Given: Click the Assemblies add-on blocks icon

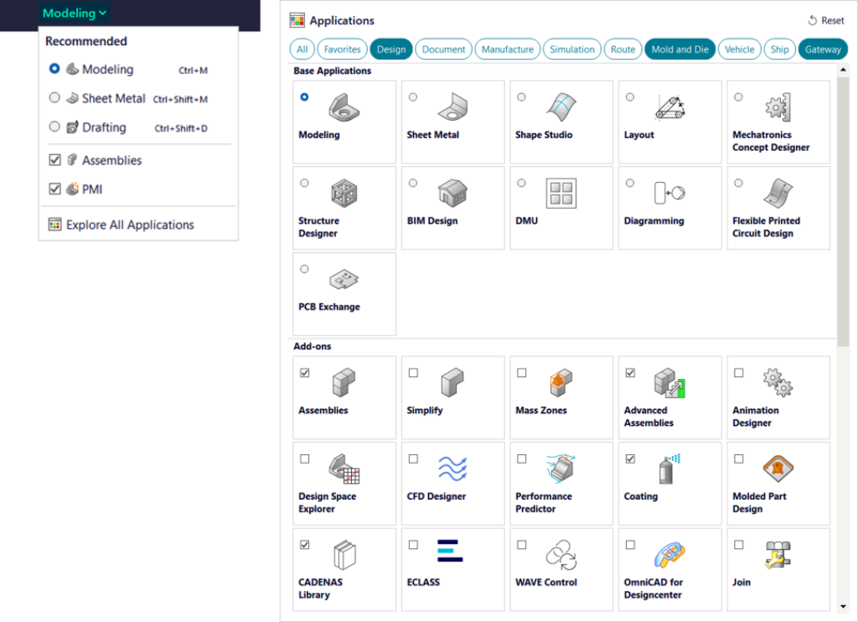Looking at the screenshot, I should (x=344, y=382).
